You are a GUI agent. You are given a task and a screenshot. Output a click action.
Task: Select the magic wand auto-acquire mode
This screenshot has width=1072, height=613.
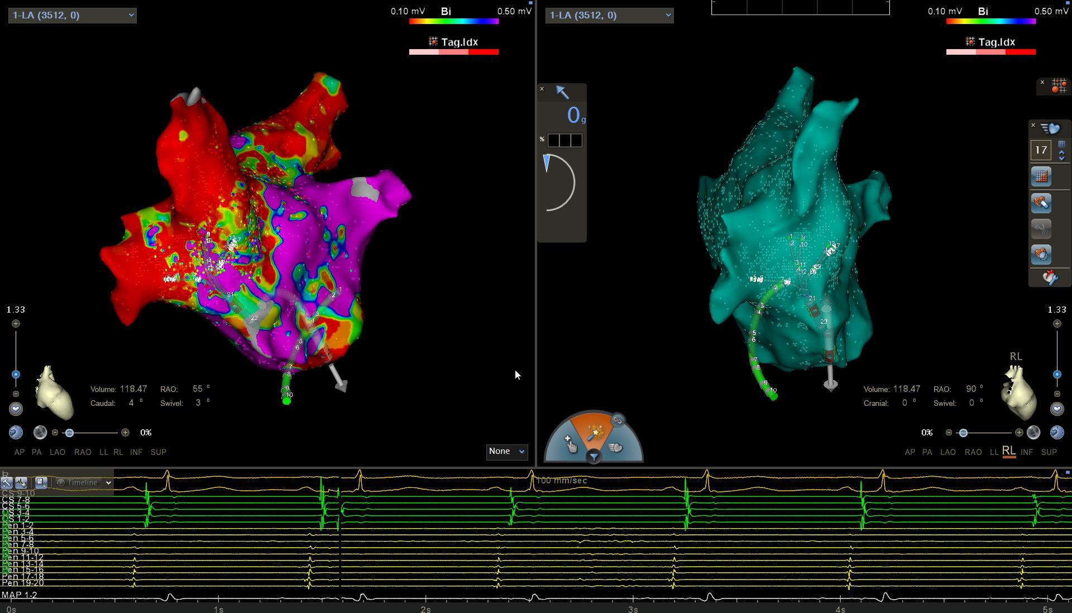pos(594,433)
